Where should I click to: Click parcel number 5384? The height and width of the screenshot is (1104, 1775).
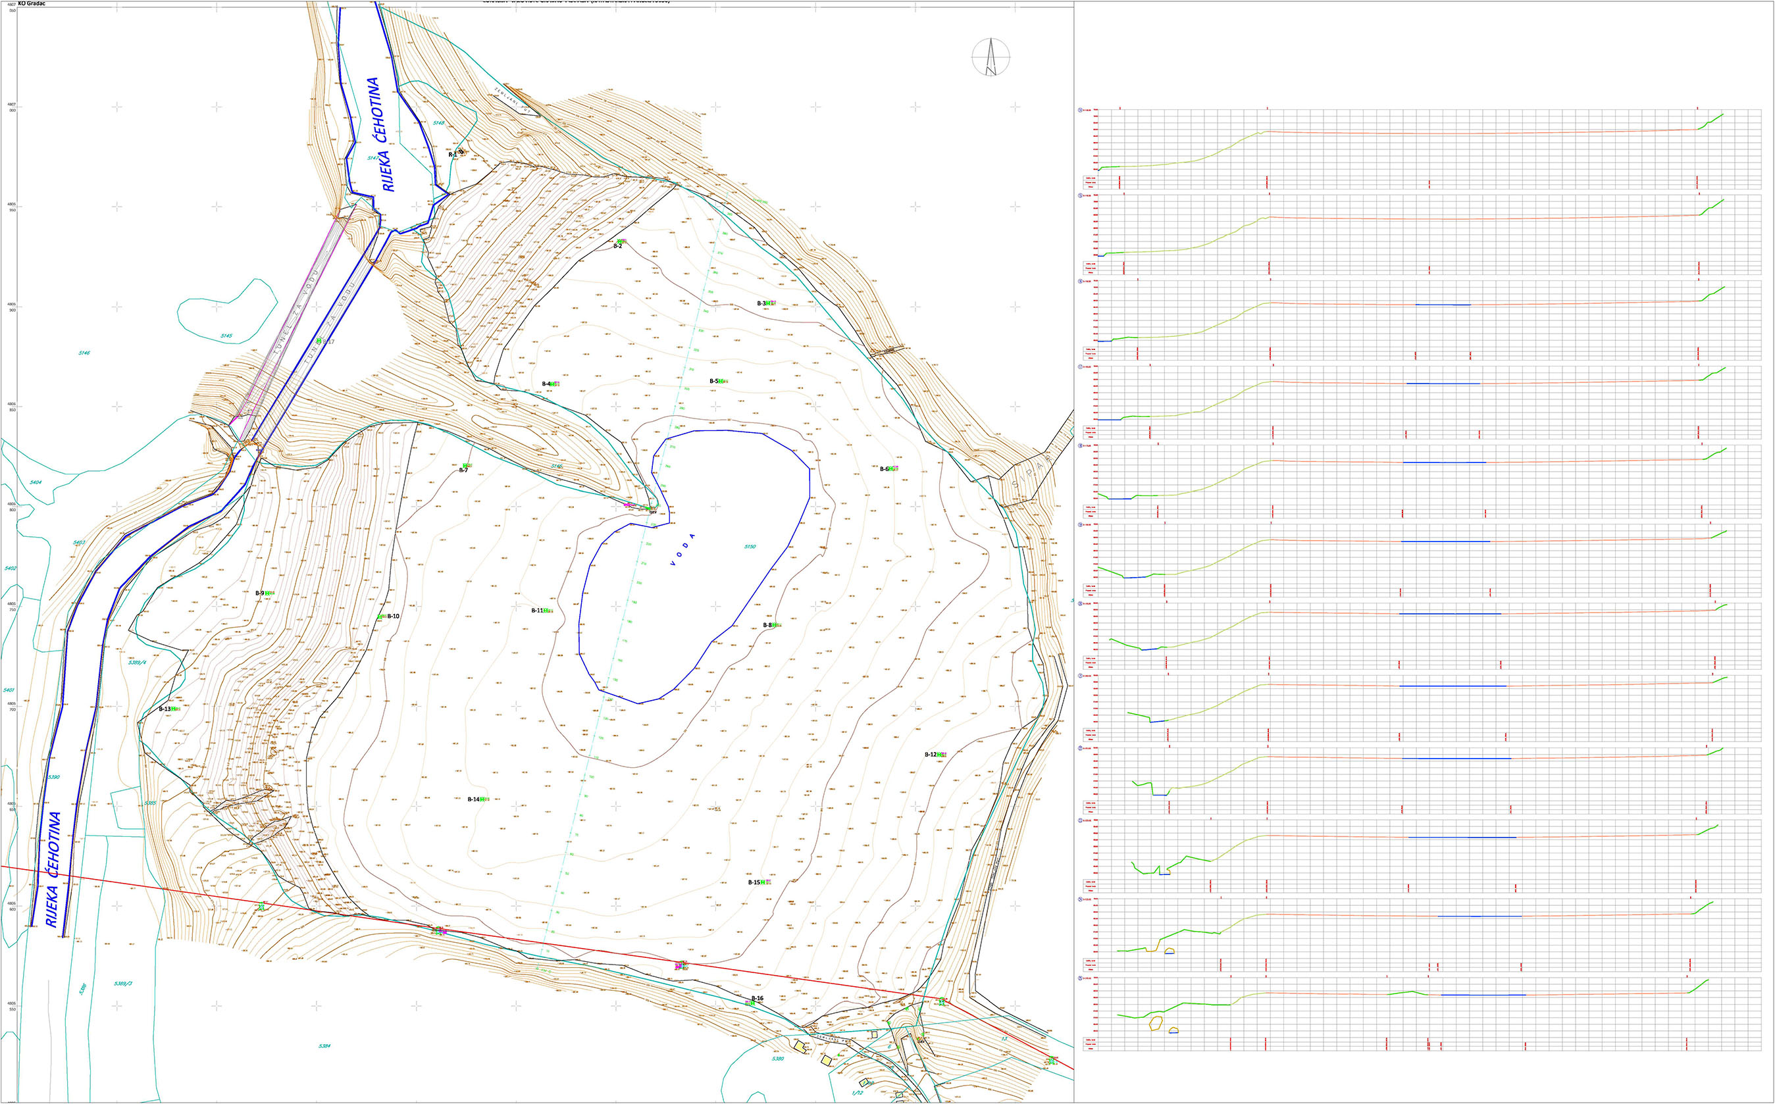pyautogui.click(x=324, y=1046)
